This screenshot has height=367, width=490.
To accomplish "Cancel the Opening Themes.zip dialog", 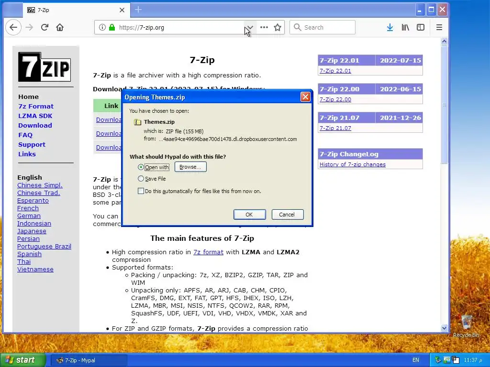I will point(288,215).
